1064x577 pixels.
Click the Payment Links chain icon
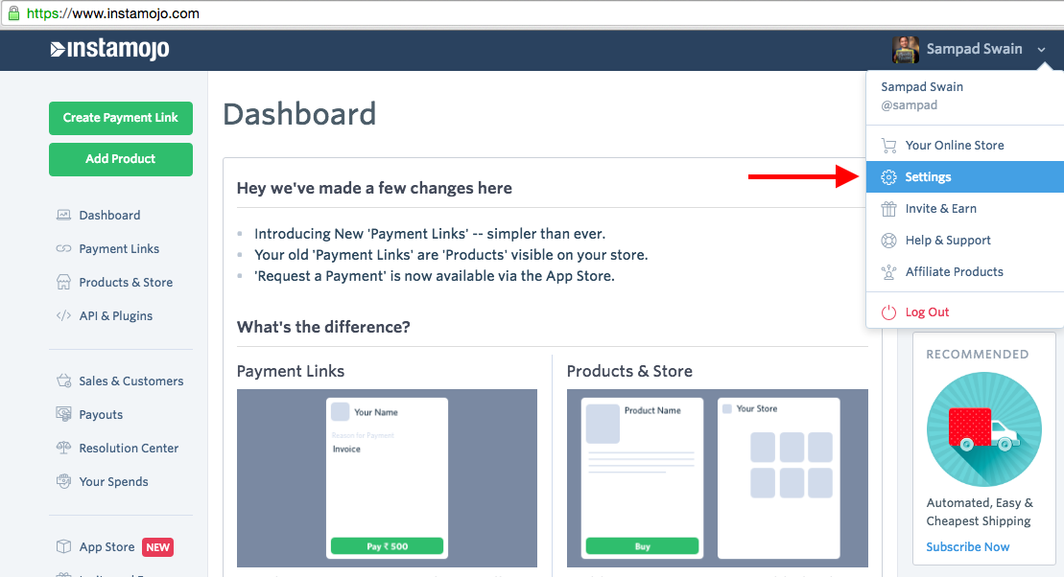pyautogui.click(x=63, y=249)
